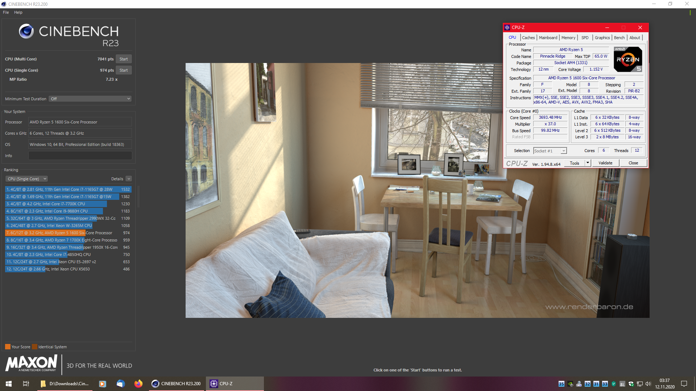Click the Tools button in CPU-Z
This screenshot has width=696, height=391.
tap(575, 163)
